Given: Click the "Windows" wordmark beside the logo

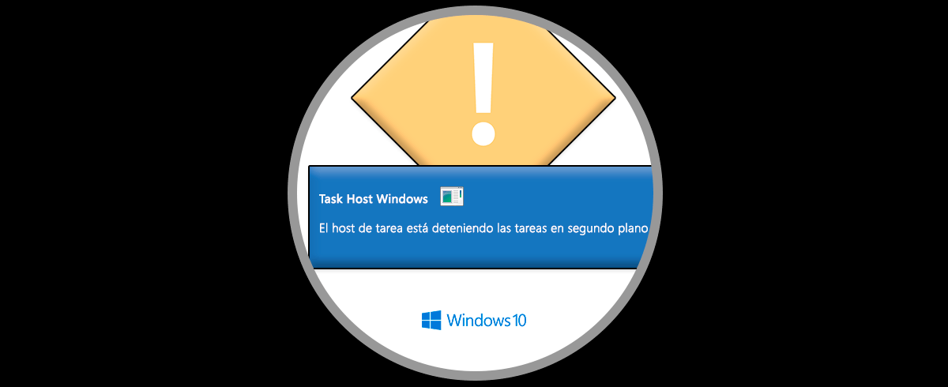Looking at the screenshot, I should point(477,320).
